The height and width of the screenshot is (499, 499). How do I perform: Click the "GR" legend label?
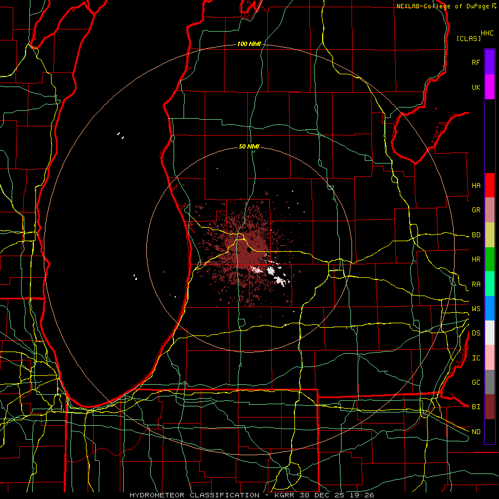[476, 210]
